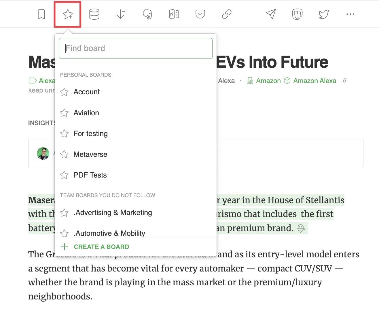
Task: Open the three-dot more options menu
Action: click(350, 14)
